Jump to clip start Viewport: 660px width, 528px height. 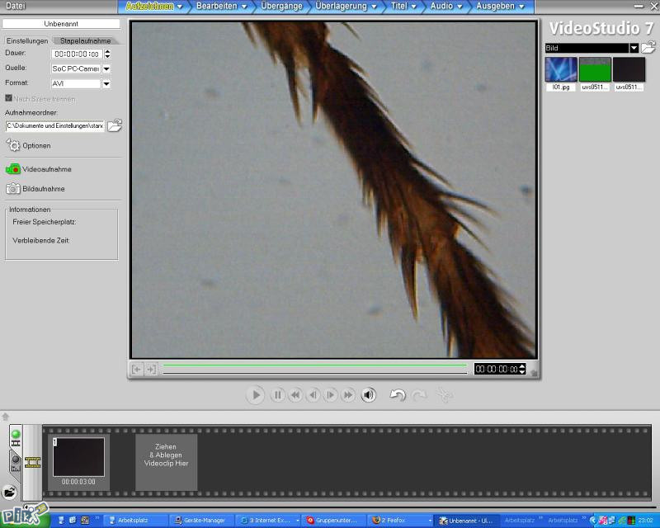coord(295,395)
